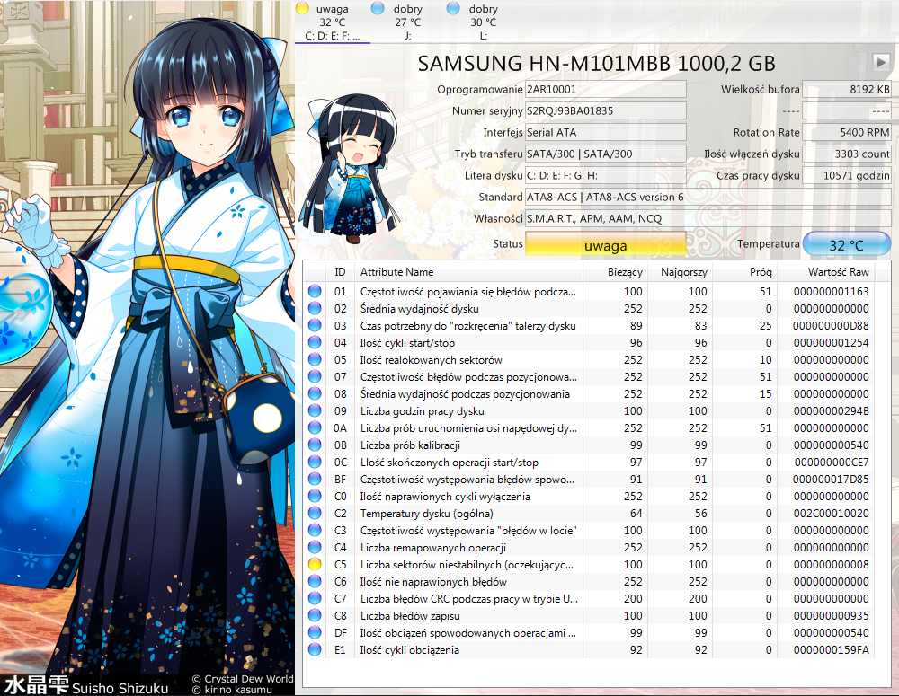Image resolution: width=899 pixels, height=696 pixels.
Task: Click the status circle of attribute BF
Action: click(315, 479)
